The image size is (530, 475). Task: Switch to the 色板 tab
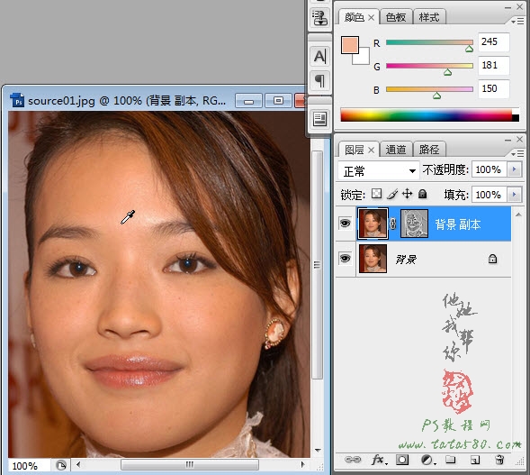(395, 17)
